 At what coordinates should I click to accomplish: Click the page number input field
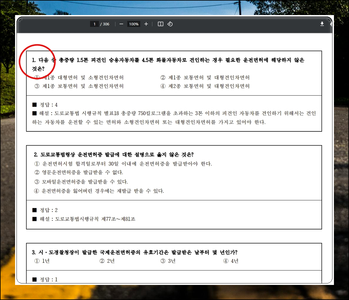point(94,24)
